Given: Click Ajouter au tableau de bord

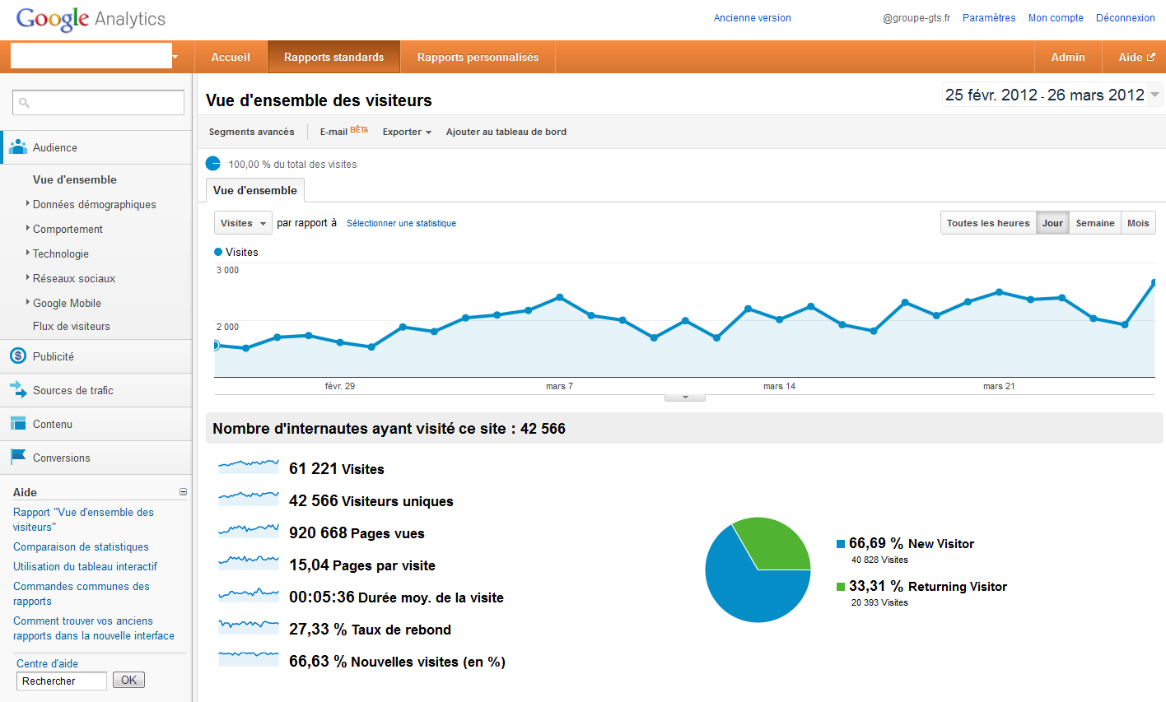Looking at the screenshot, I should click(x=506, y=132).
